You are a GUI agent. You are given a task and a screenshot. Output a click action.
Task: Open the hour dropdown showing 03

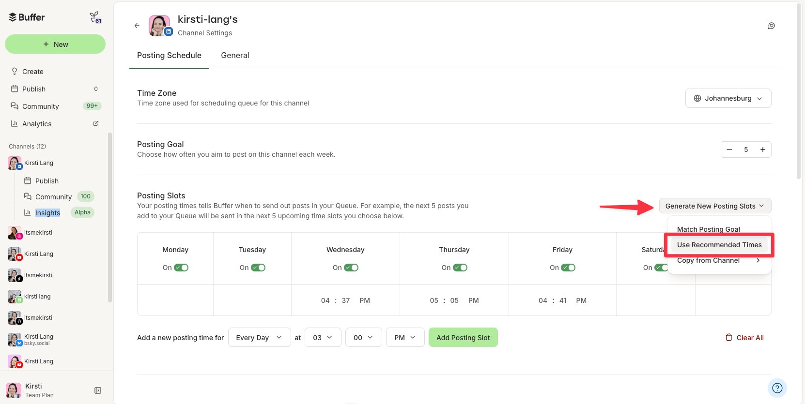click(x=323, y=338)
